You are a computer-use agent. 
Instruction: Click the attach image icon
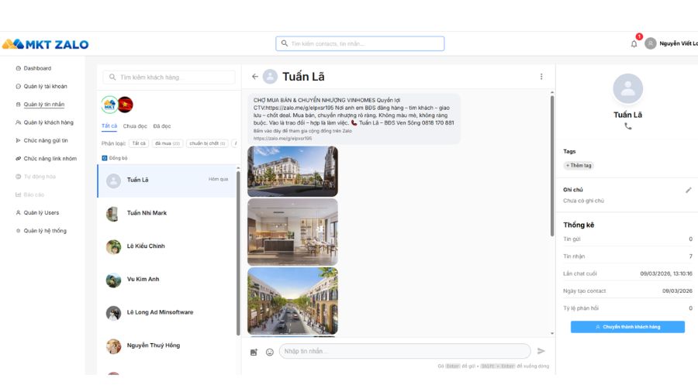pos(254,352)
